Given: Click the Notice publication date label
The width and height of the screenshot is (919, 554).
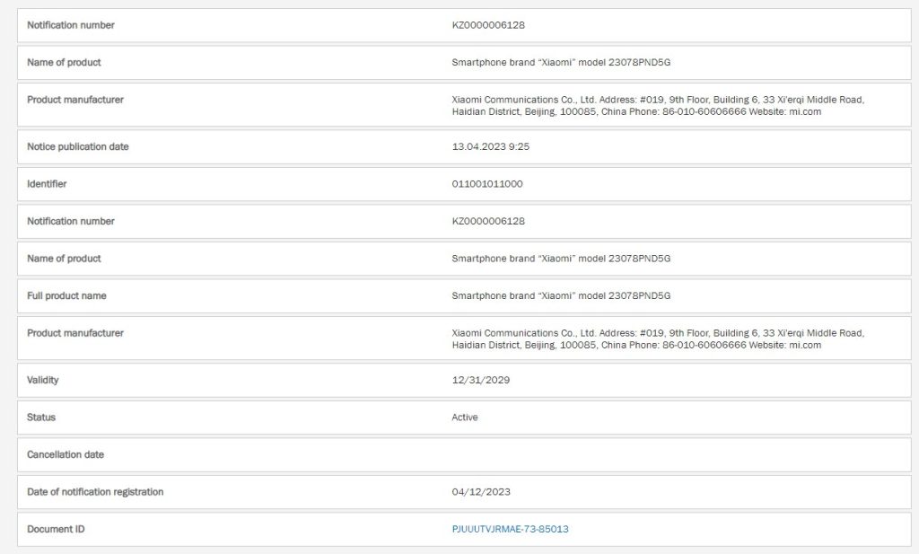Looking at the screenshot, I should [78, 146].
